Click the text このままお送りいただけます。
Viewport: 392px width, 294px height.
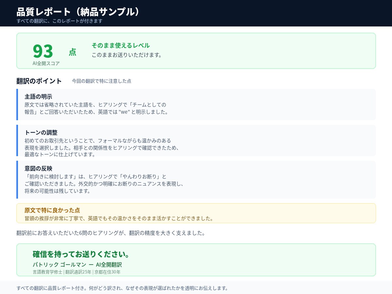tap(127, 55)
